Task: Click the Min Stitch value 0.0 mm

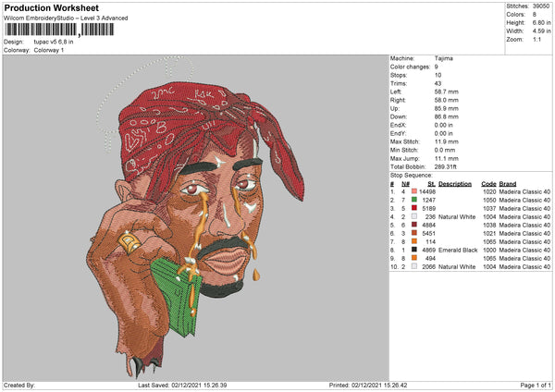Action: click(445, 150)
